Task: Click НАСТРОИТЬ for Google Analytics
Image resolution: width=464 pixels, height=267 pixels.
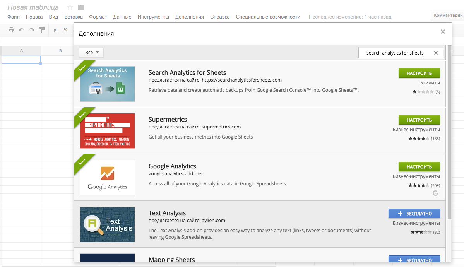Action: tap(419, 167)
